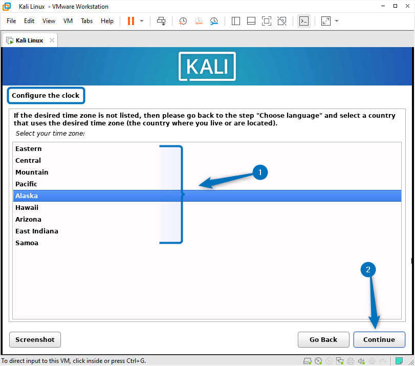Viewport: 415px width, 366px height.
Task: Open the Snapshot Manager
Action: click(214, 21)
